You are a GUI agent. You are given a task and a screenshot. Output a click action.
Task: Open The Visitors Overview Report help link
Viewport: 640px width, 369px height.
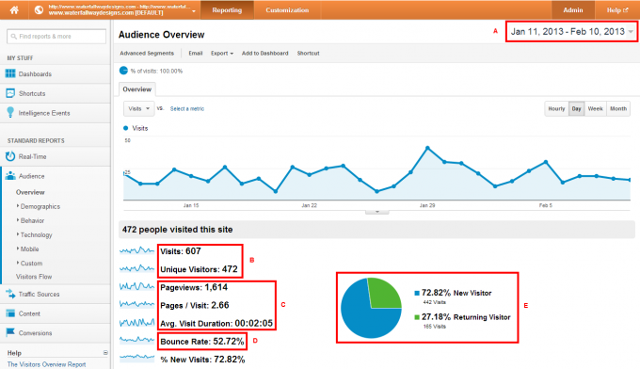(46, 364)
